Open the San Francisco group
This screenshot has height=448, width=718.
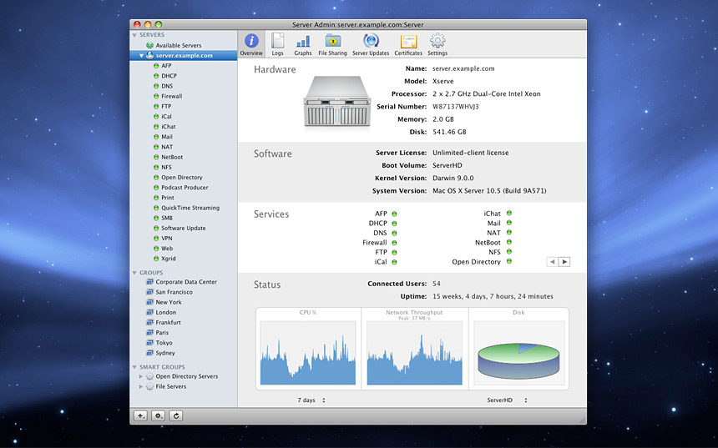coord(174,292)
